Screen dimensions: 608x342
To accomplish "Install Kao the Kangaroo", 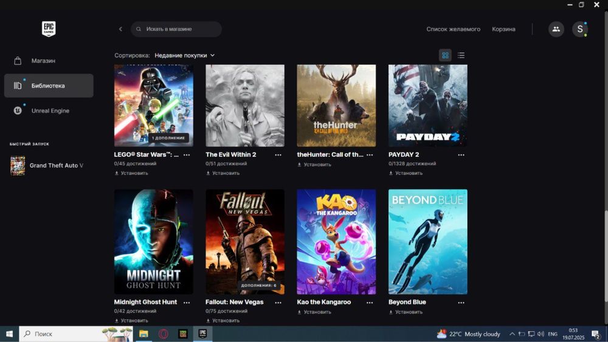I will tap(314, 312).
